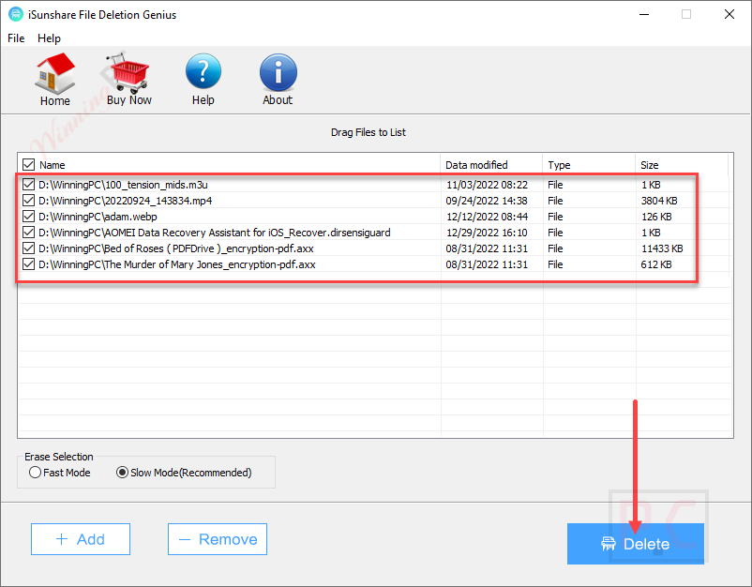
Task: Select Bed of Roses ( PDFDrive )_encryption-pdf.axx file name
Action: pyautogui.click(x=176, y=248)
